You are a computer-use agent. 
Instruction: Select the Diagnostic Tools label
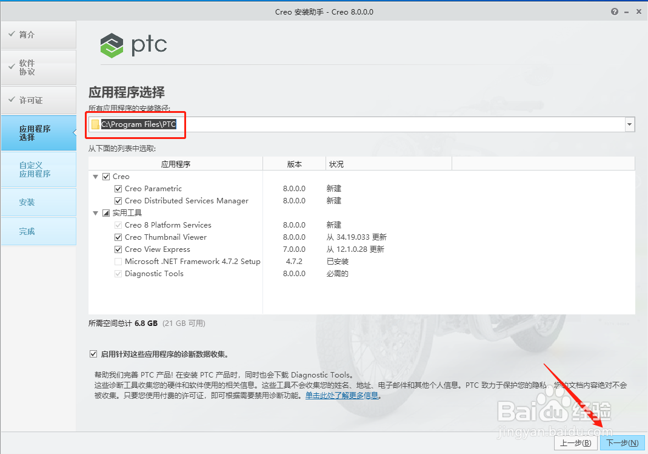pos(154,274)
